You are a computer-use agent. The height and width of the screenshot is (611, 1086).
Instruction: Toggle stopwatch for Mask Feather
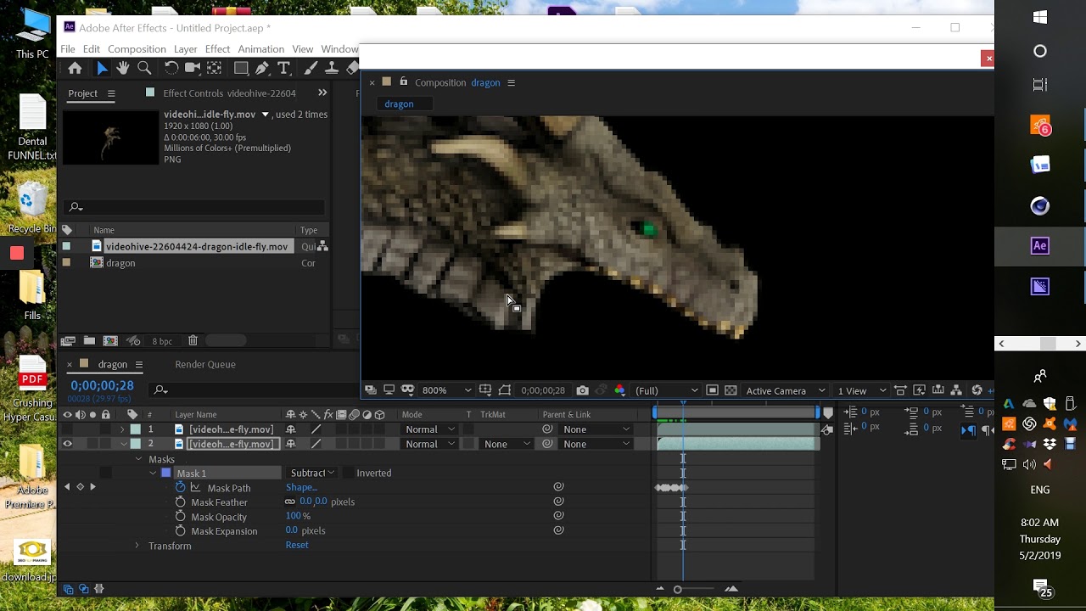click(x=180, y=502)
